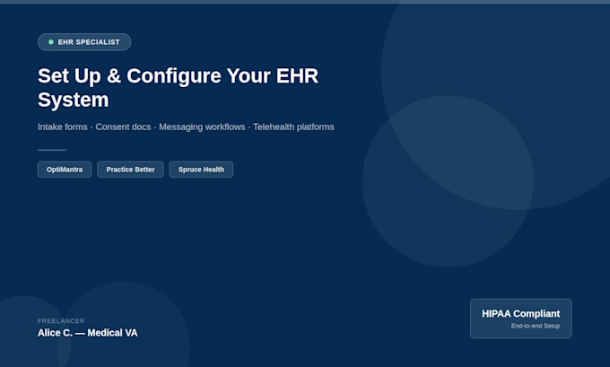Select the Spruce Health tag
Screen dimensions: 610x367
pos(201,170)
